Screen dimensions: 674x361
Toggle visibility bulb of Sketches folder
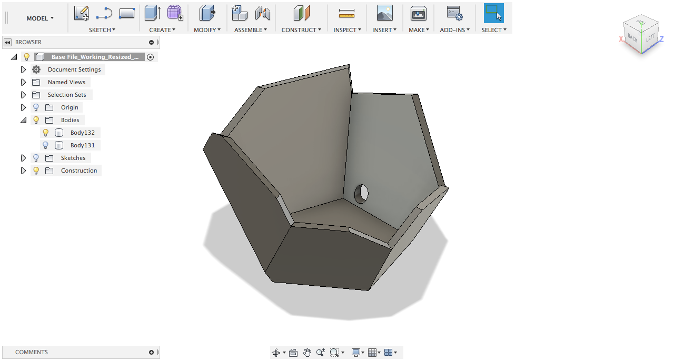point(36,158)
